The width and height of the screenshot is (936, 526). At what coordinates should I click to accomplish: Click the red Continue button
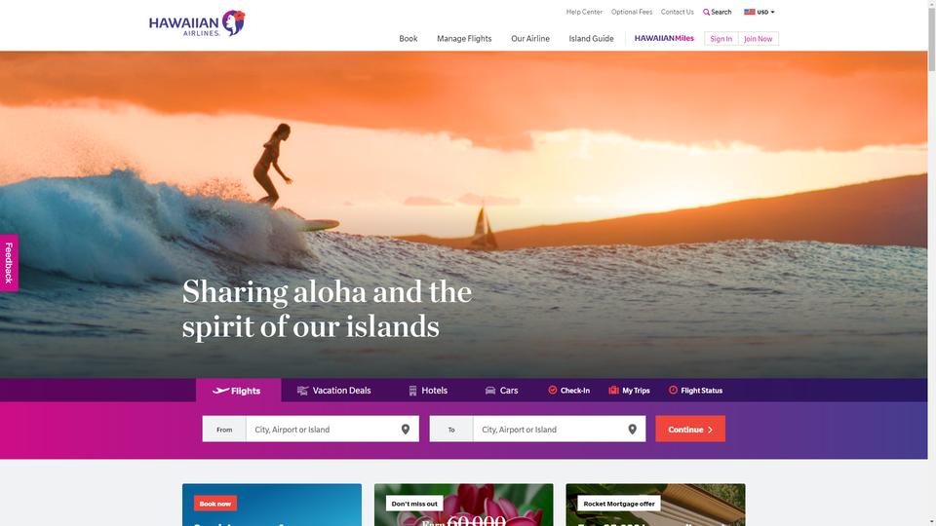pyautogui.click(x=690, y=429)
